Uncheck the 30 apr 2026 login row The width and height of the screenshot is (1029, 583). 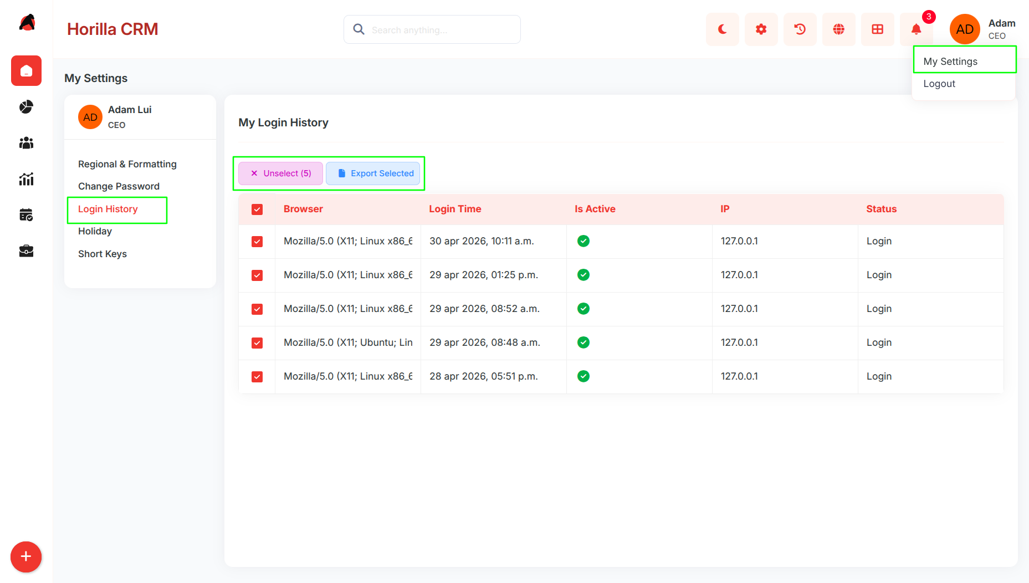point(257,242)
